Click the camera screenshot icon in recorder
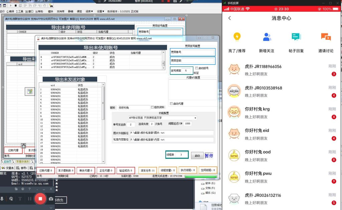 tap(51, 199)
